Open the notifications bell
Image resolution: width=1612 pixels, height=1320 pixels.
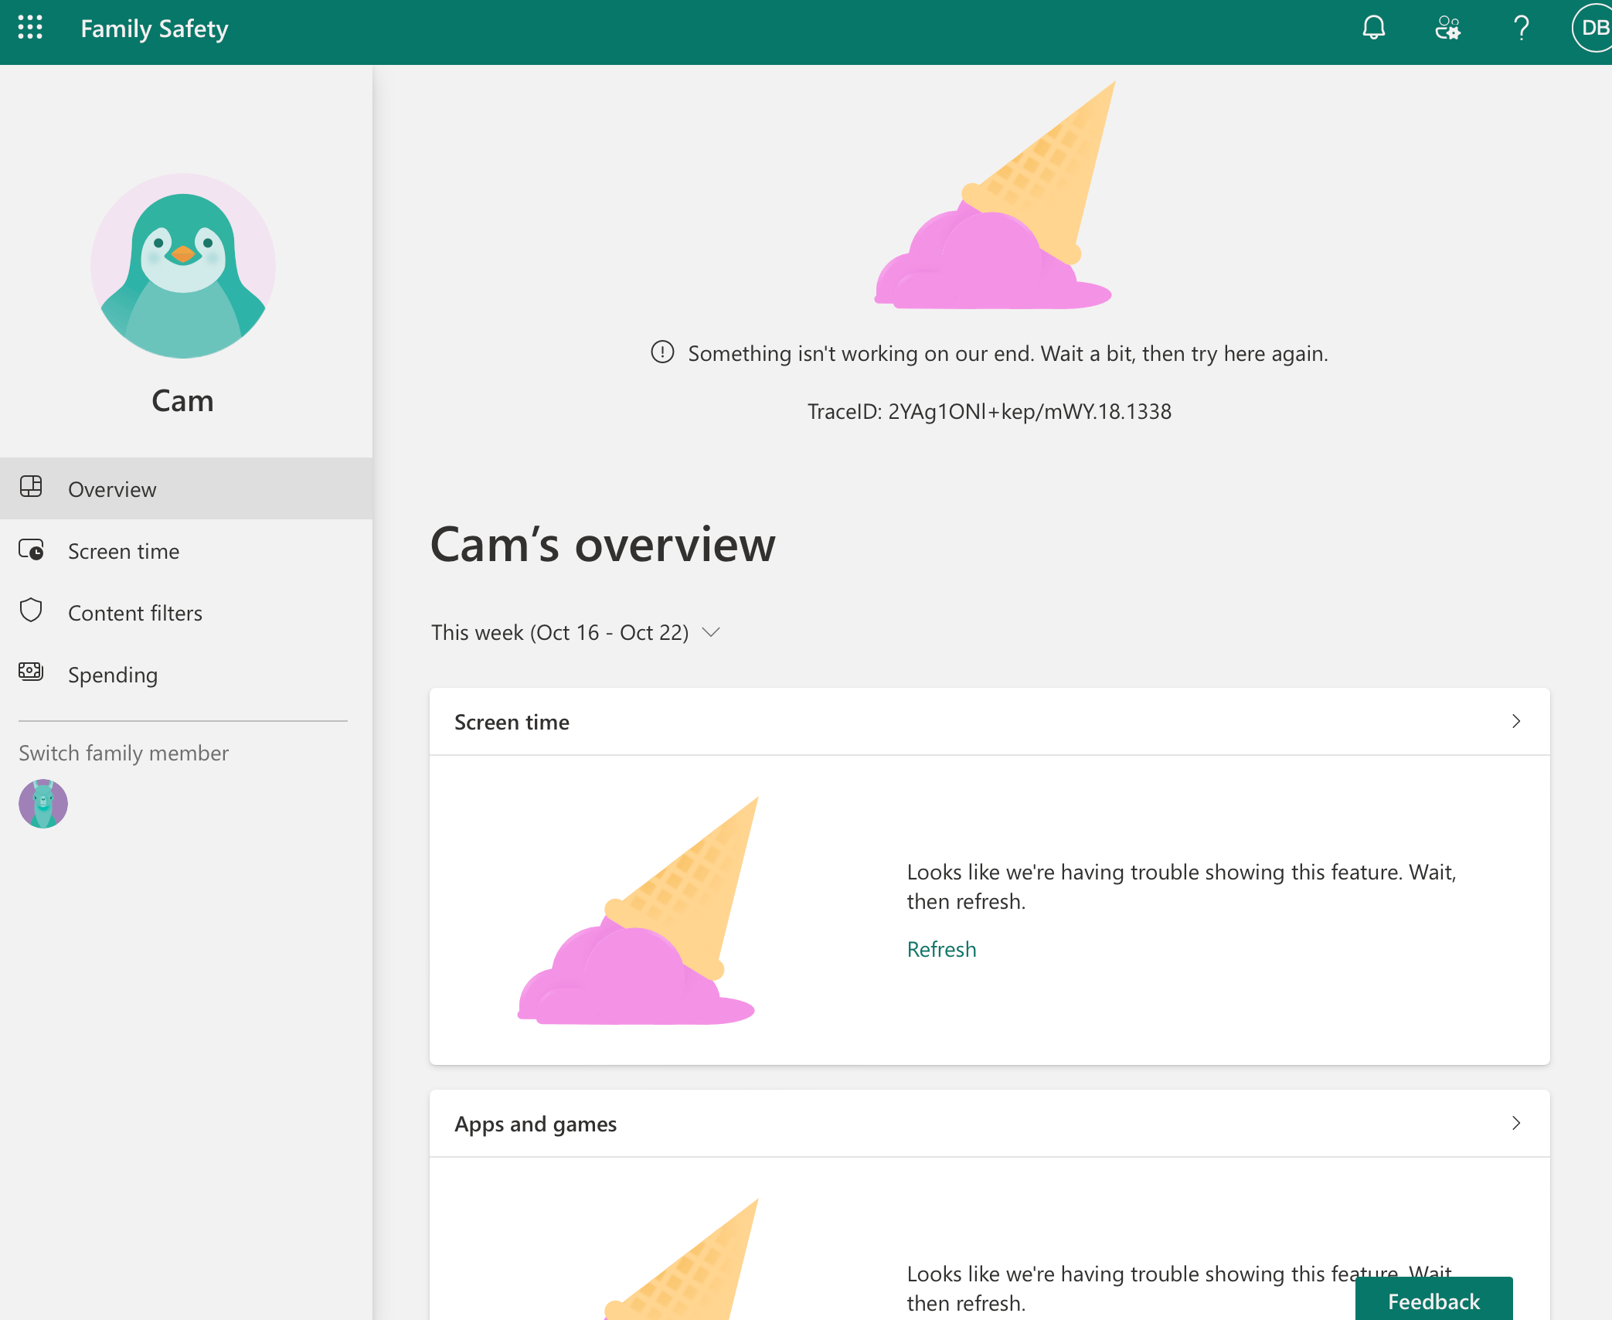tap(1373, 28)
